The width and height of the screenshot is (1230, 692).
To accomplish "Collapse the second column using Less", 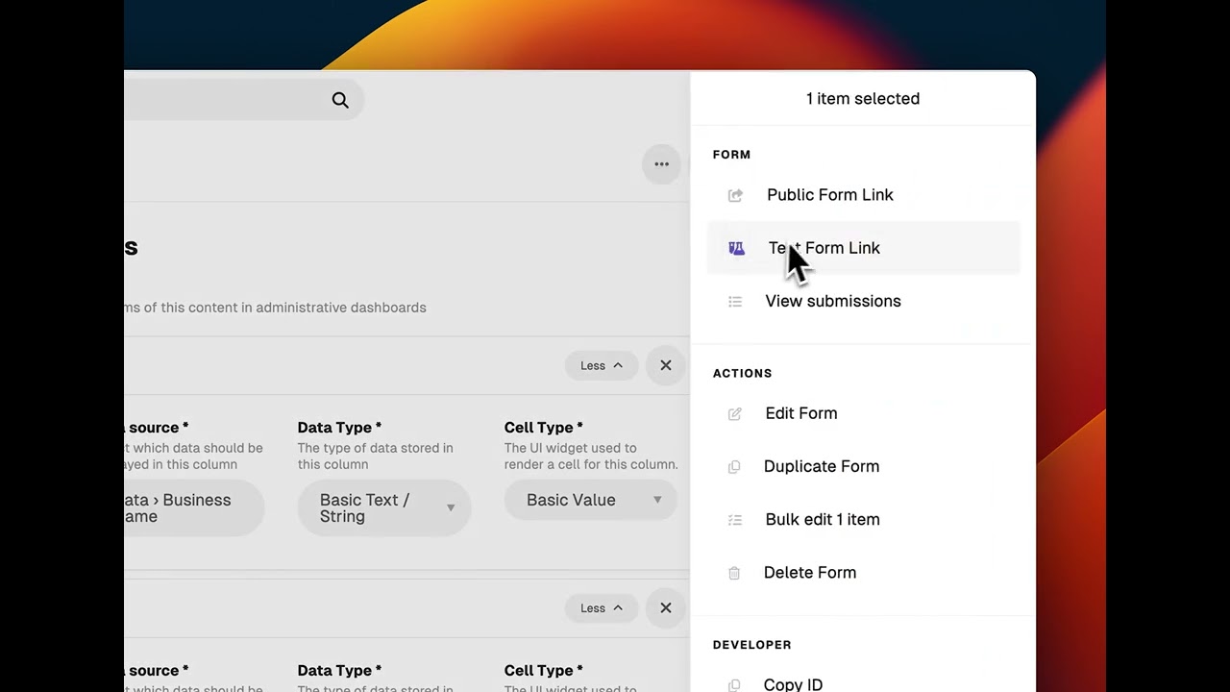I will (602, 608).
